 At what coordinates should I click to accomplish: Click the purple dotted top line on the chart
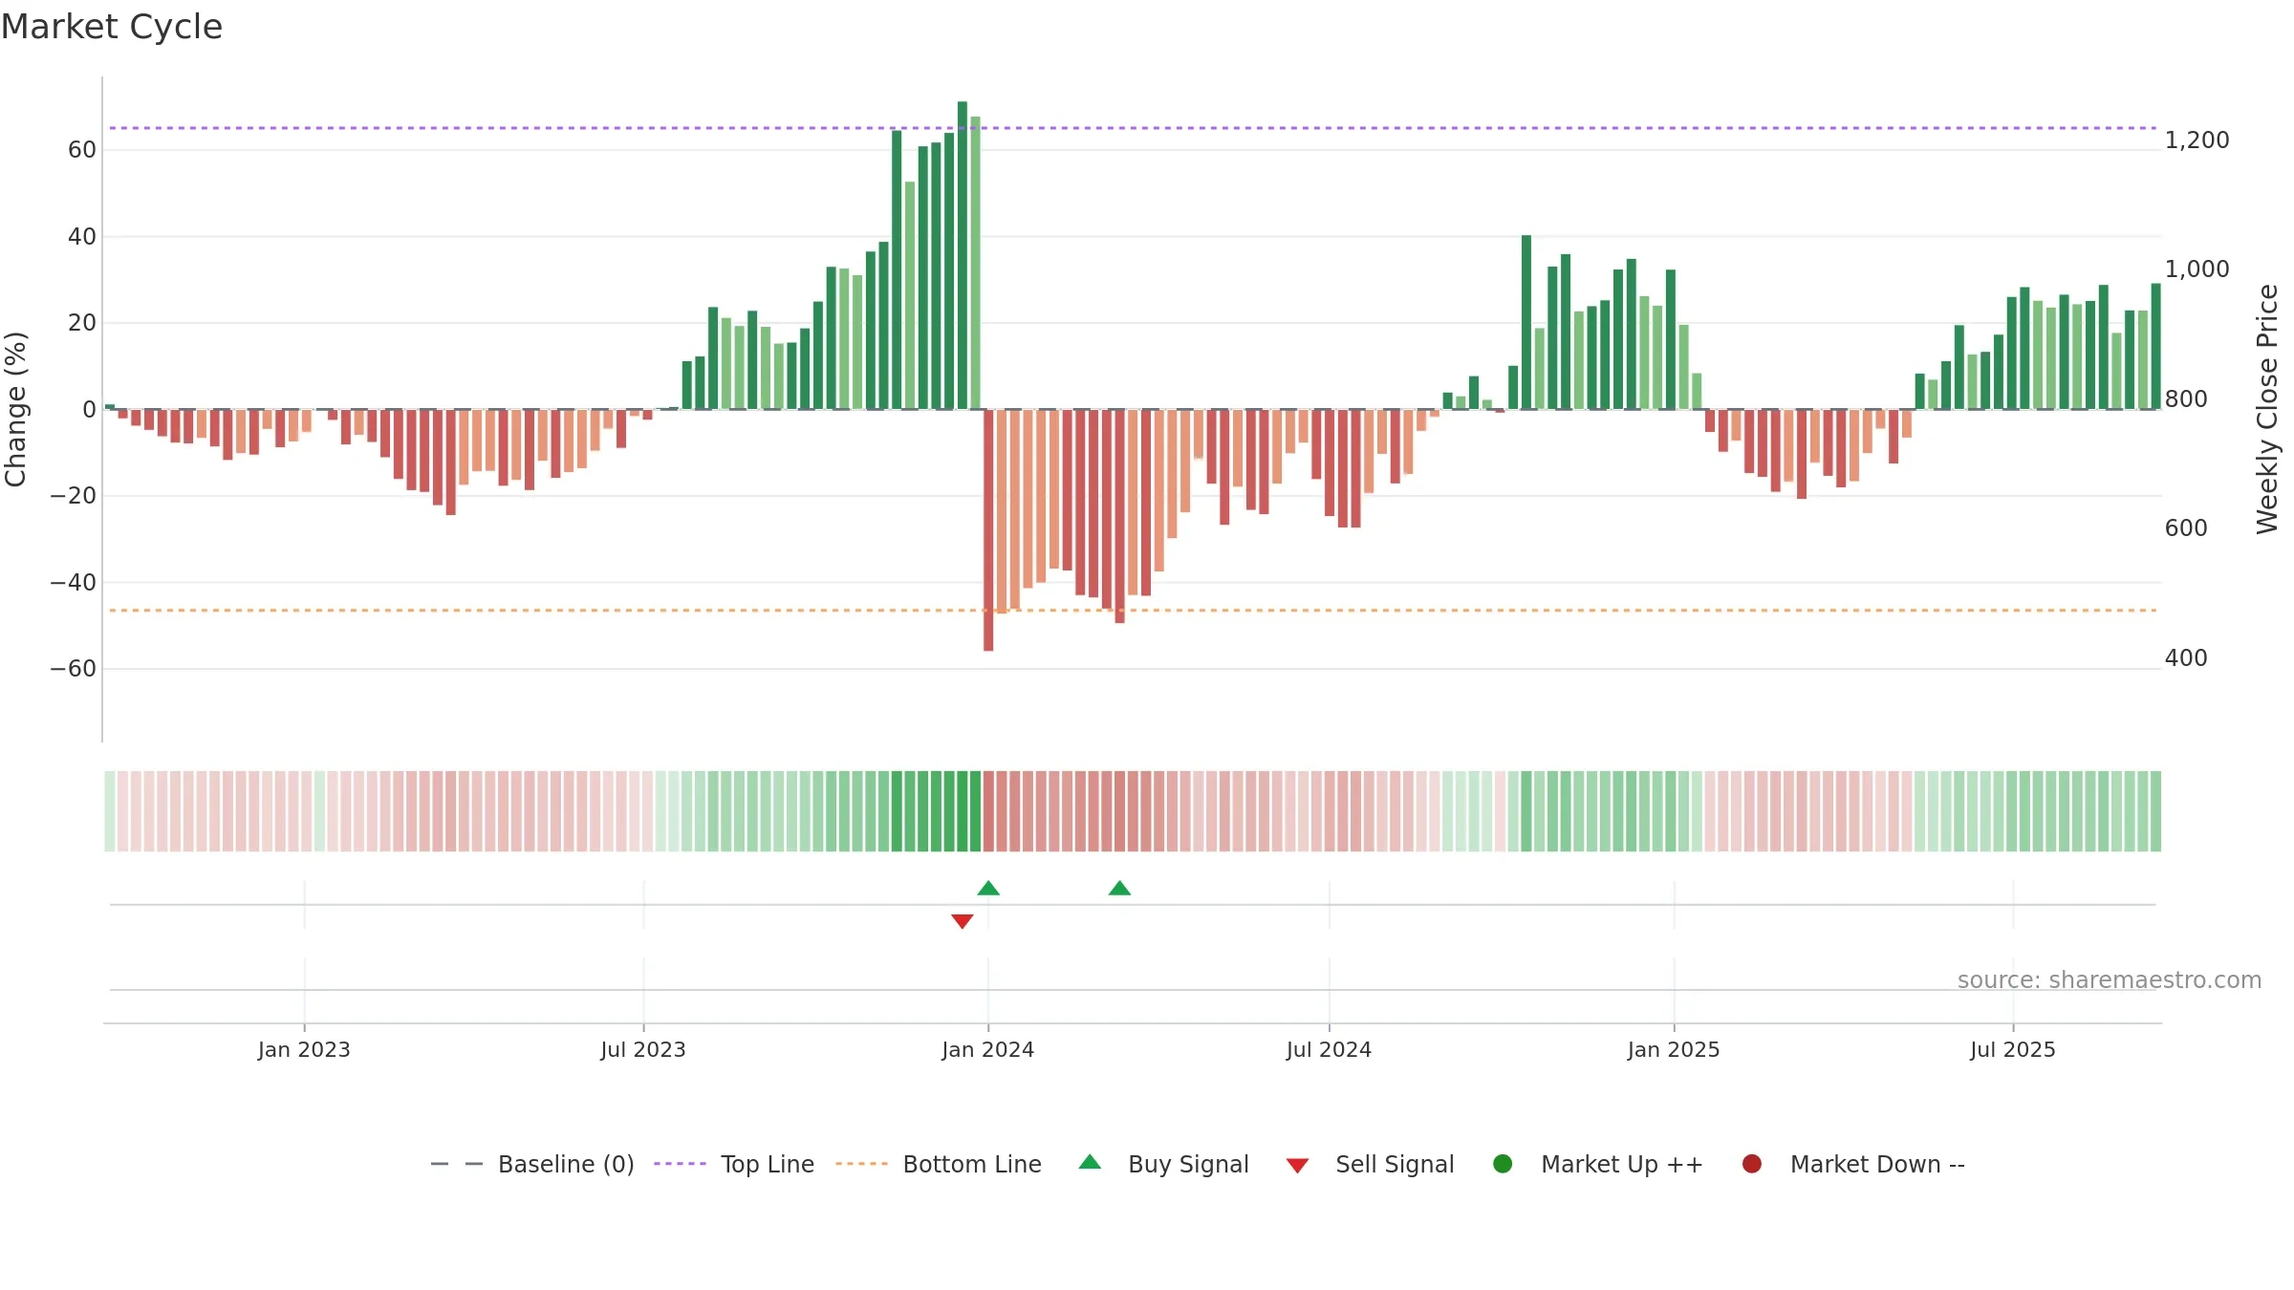pyautogui.click(x=1133, y=128)
